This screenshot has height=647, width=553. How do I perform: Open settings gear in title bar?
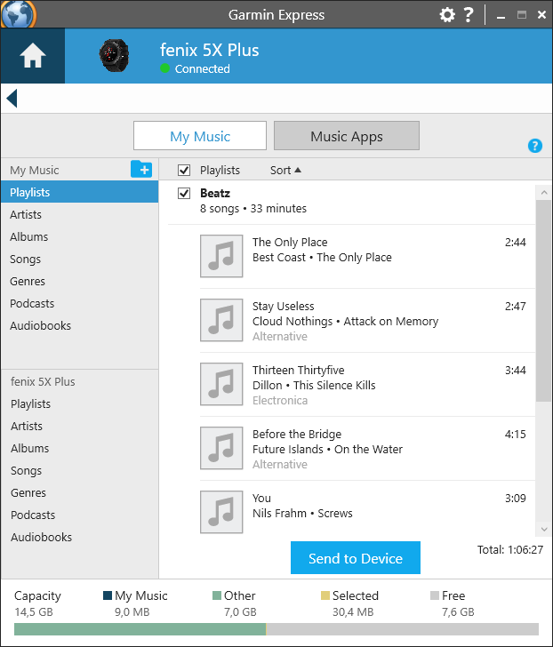point(447,15)
